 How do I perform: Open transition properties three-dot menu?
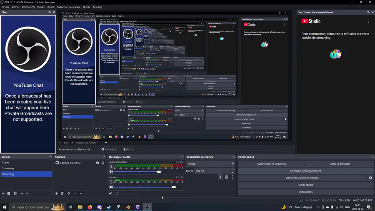coord(232,177)
